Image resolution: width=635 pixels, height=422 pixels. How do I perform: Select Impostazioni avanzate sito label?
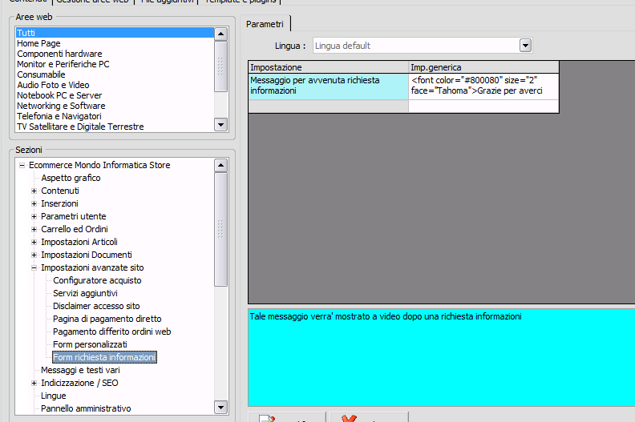[x=92, y=267]
